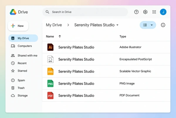Image resolution: width=176 pixels, height=118 pixels.
Task: Click the PDF file icon
Action: click(x=50, y=96)
